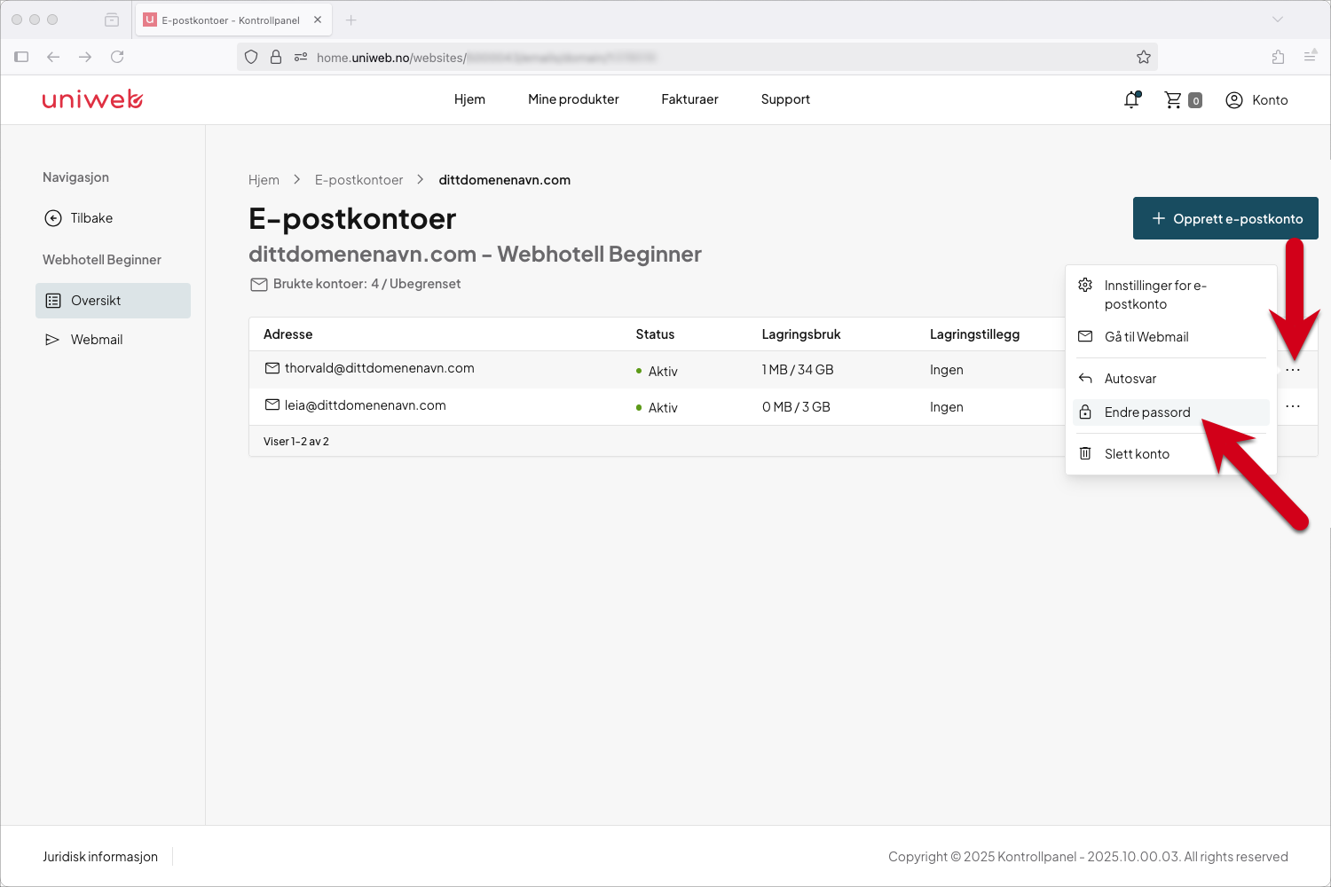Click the padlock site info icon

coord(276,57)
